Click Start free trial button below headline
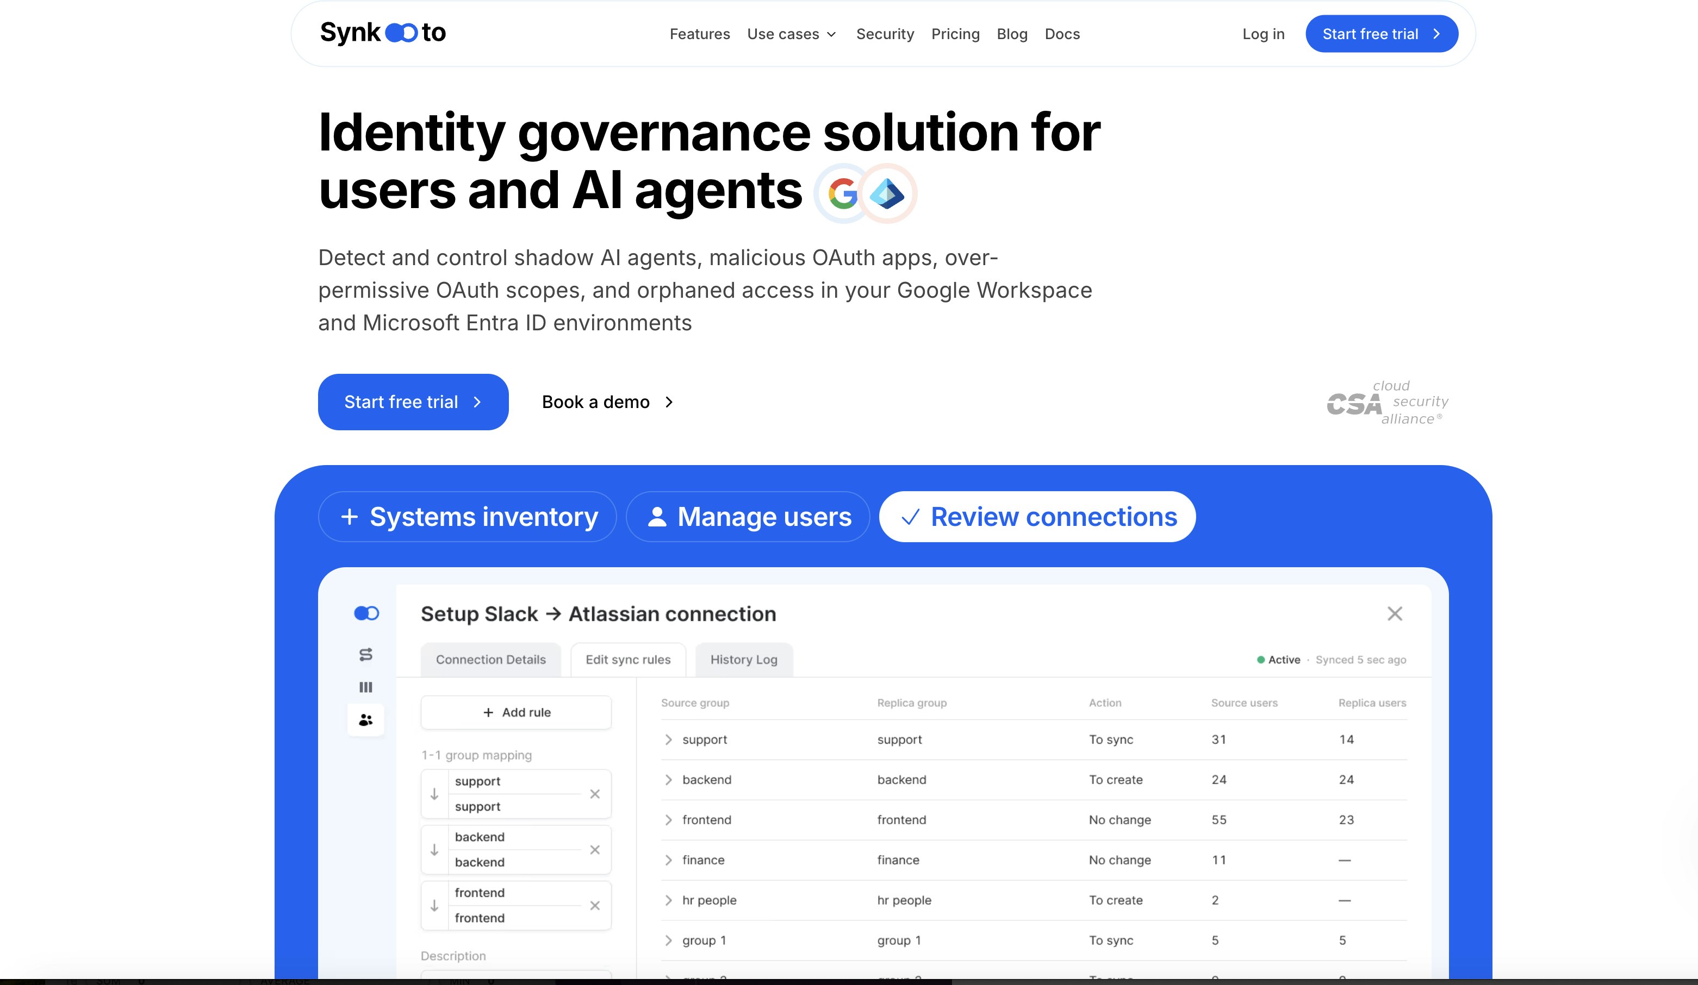 (x=413, y=403)
